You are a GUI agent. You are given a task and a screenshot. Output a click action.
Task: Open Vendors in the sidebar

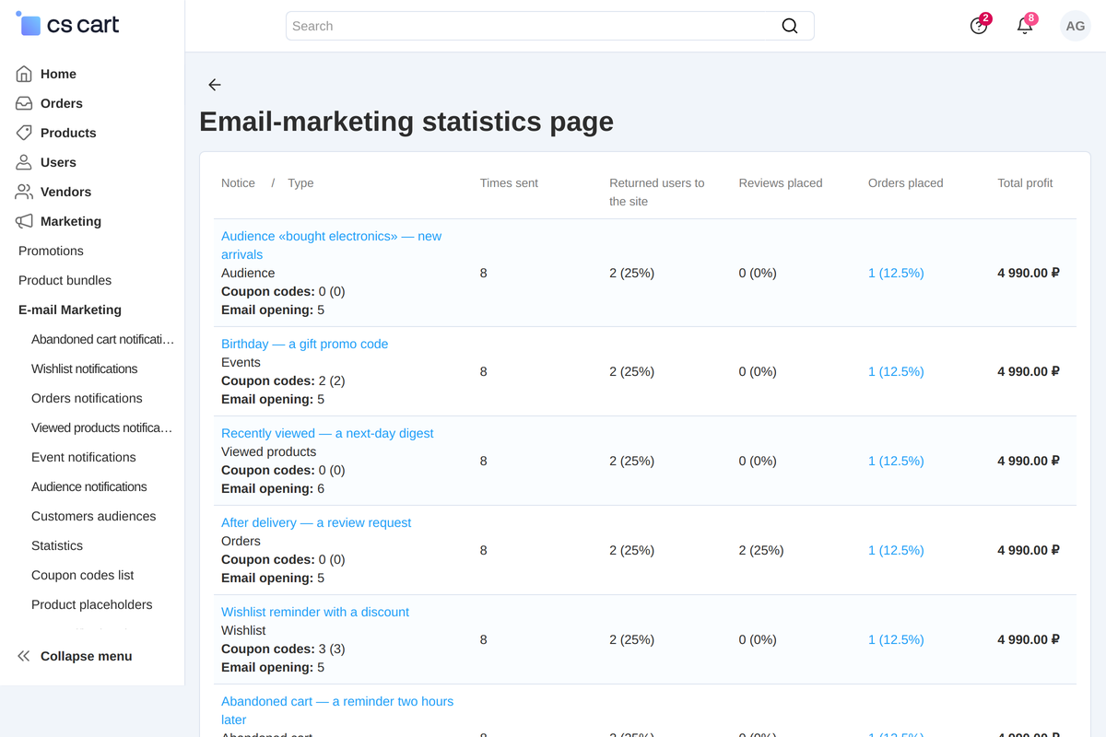[x=65, y=192]
